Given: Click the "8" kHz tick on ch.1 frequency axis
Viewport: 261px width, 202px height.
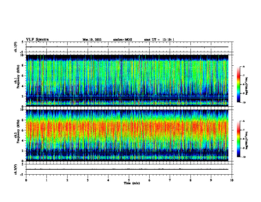Looking at the screenshot, I should point(23,65).
